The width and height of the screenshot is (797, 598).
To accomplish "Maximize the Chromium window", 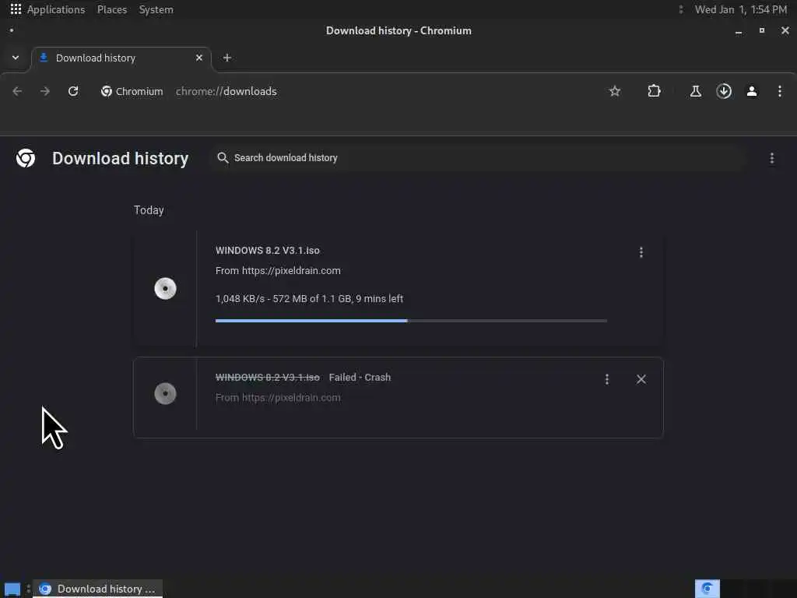I will pyautogui.click(x=761, y=30).
